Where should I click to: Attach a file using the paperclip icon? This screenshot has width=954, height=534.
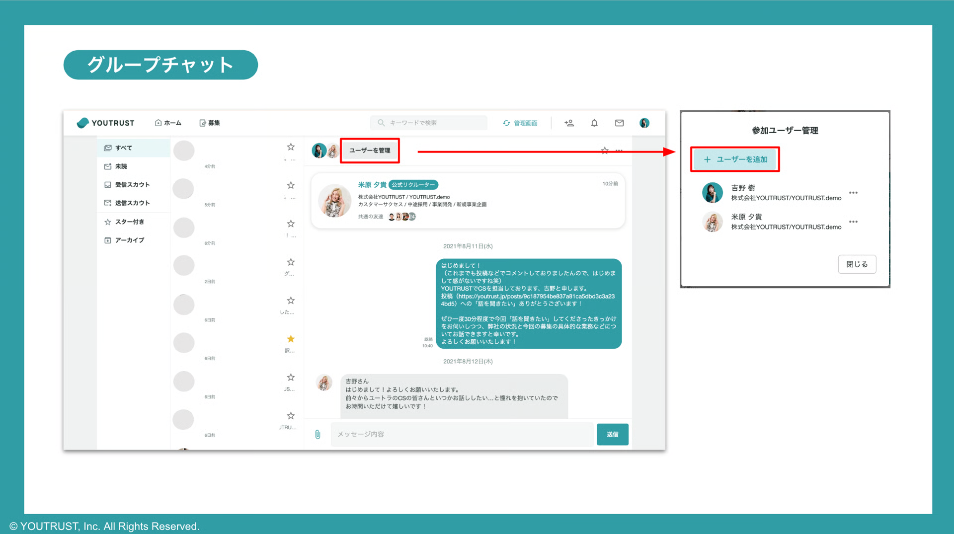317,434
